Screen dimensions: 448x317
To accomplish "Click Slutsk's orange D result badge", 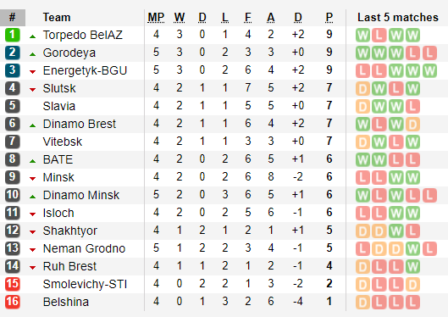I will 362,89.
